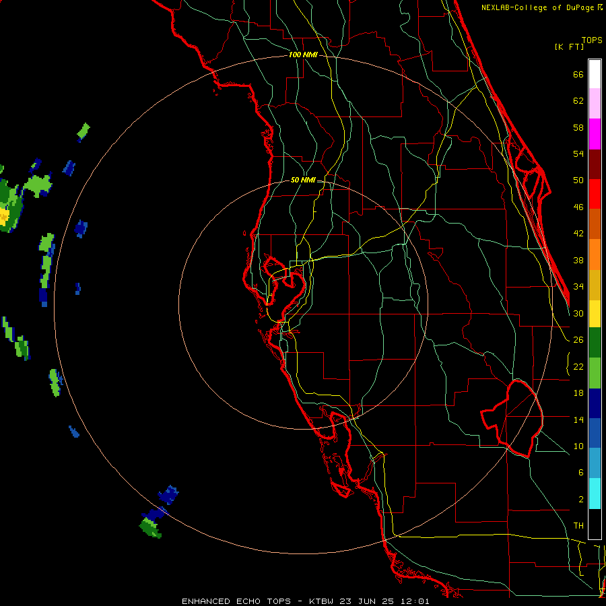Click the cyan swatch near legend bottom
This screenshot has height=606, width=606.
click(595, 494)
